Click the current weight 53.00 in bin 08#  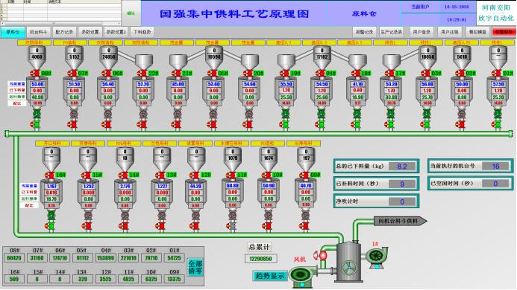[x=37, y=84]
